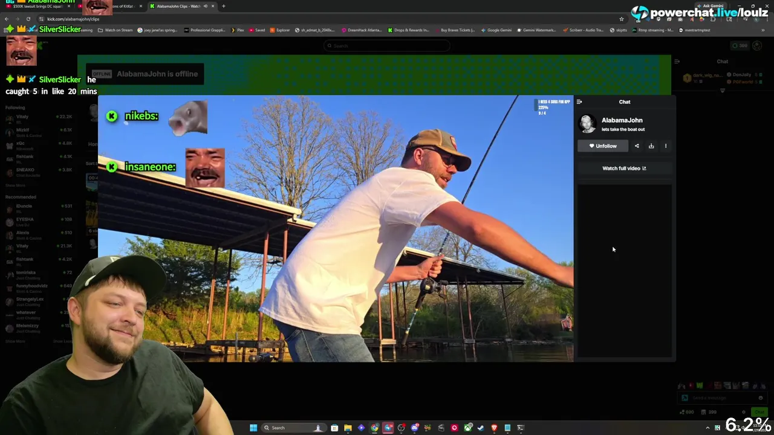Image resolution: width=774 pixels, height=435 pixels.
Task: Close the AlabamaJohn Clips tab
Action: pos(213,6)
